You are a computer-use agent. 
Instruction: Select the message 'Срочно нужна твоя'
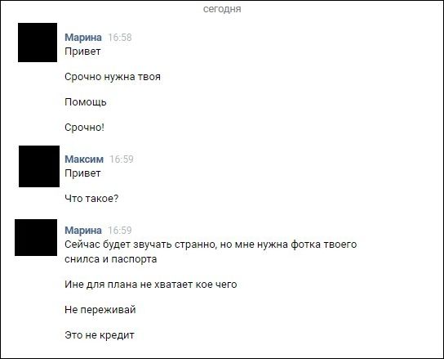click(x=113, y=77)
